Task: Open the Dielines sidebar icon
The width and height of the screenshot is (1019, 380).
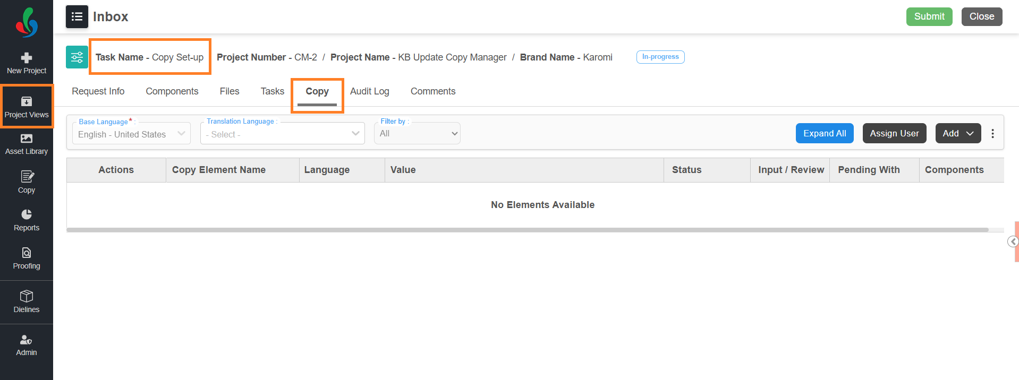Action: 27,301
